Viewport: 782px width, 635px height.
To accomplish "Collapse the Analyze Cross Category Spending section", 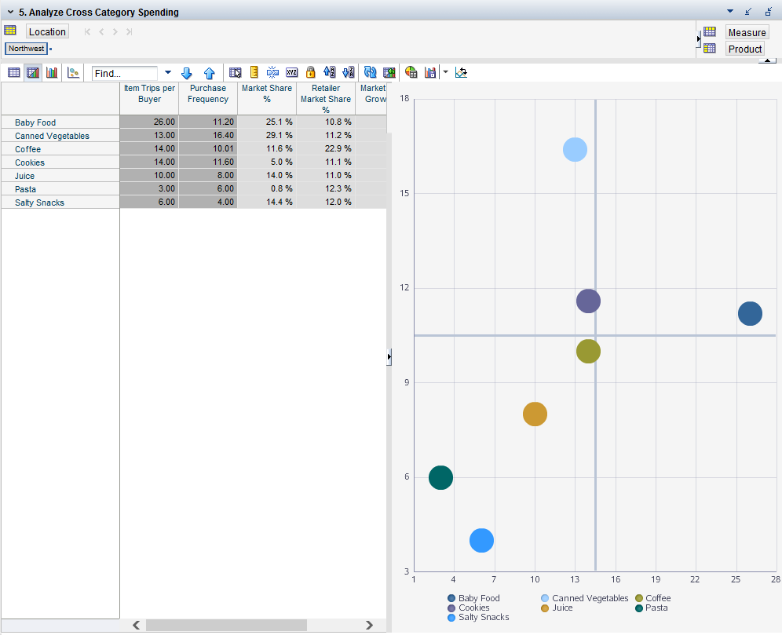I will pos(10,12).
